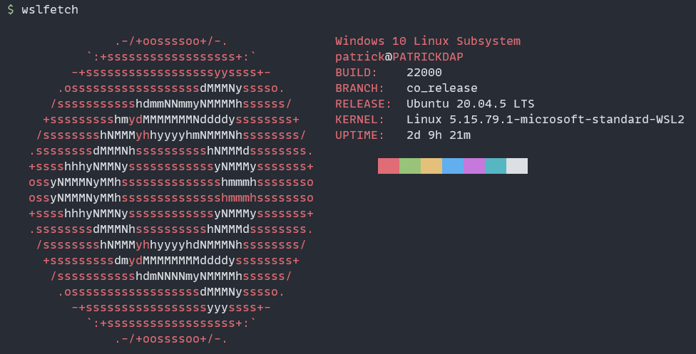Click the 'BRANCH:' label
This screenshot has height=354, width=696.
[359, 88]
